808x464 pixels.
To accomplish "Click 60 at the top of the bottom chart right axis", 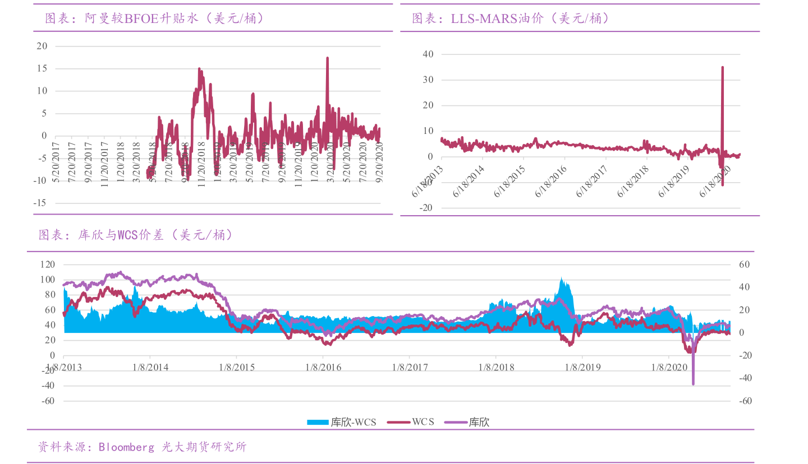I will click(x=744, y=264).
